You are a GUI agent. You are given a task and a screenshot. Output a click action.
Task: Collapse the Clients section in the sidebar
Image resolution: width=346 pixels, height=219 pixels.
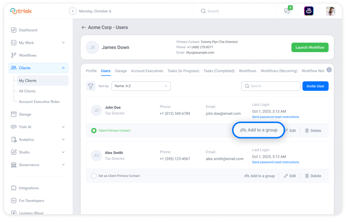63,68
